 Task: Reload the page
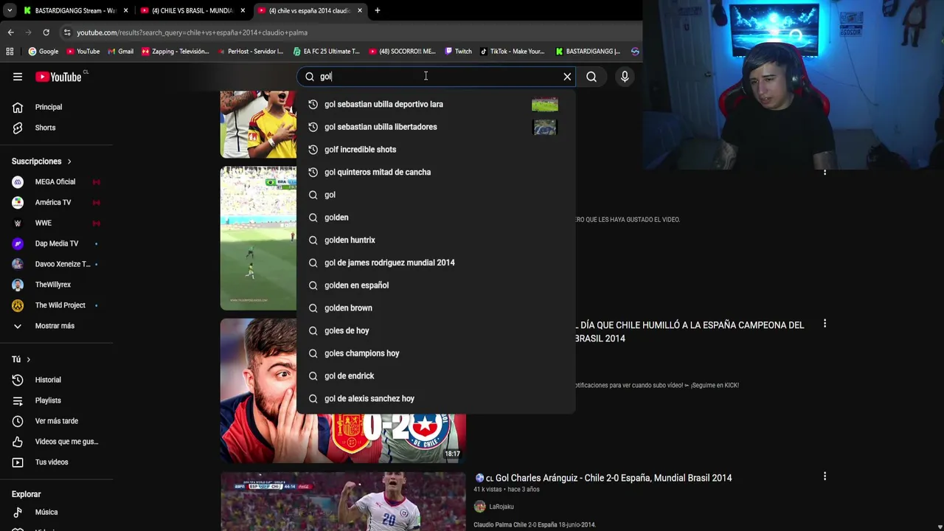click(x=46, y=32)
